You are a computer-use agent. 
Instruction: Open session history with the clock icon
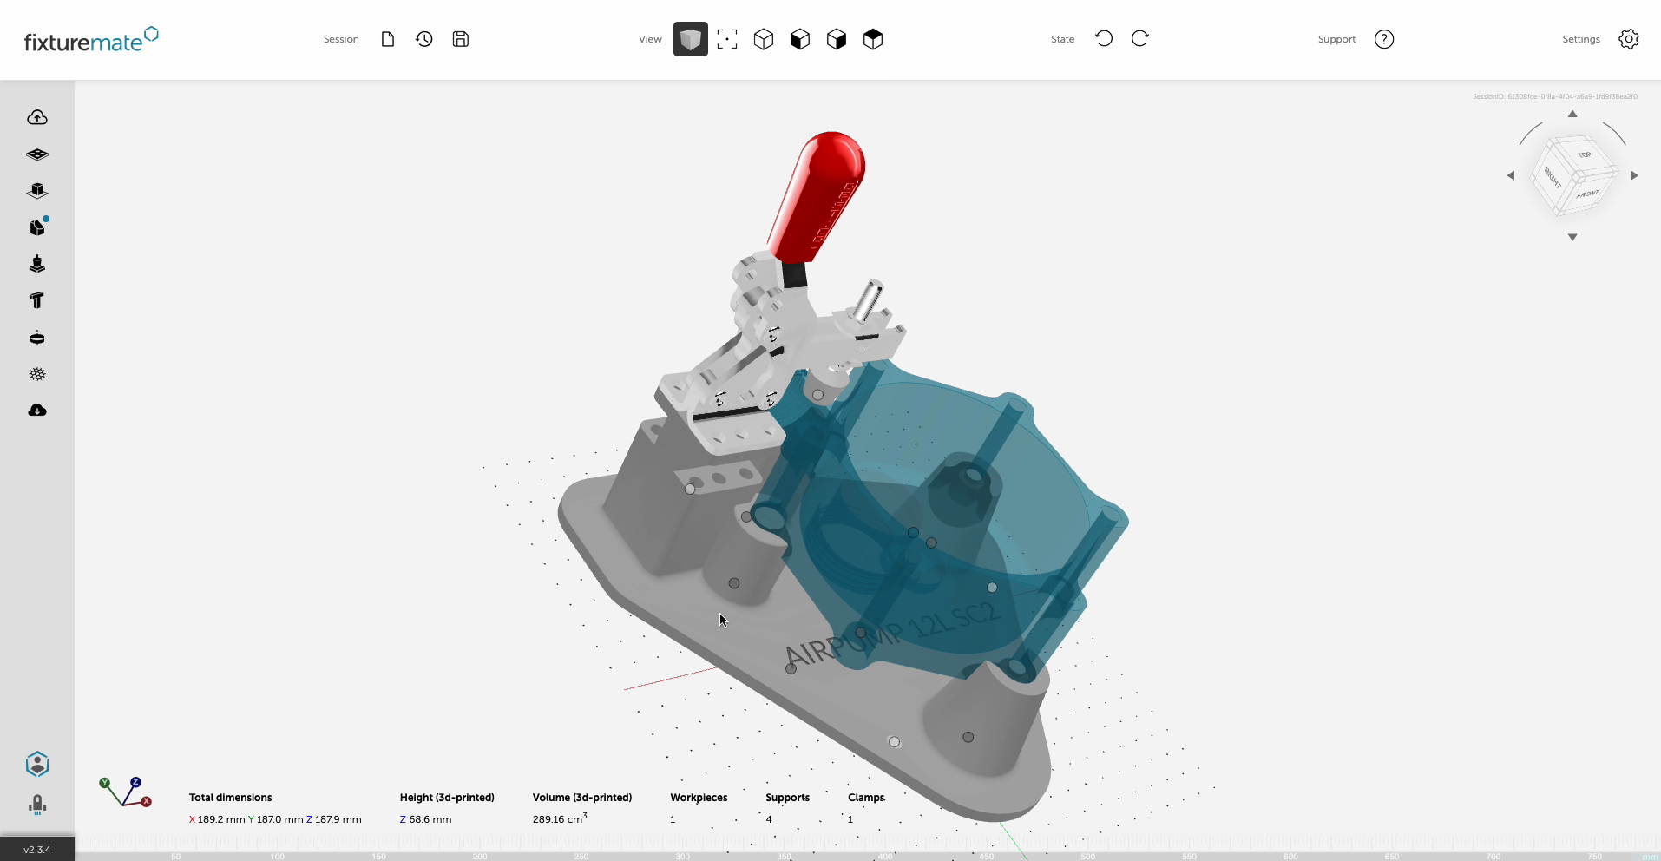(x=424, y=39)
